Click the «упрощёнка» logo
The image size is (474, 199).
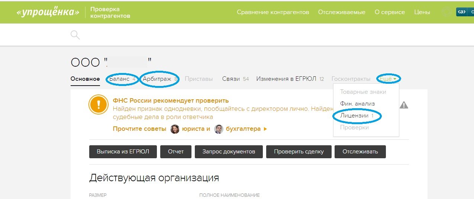[x=48, y=12]
